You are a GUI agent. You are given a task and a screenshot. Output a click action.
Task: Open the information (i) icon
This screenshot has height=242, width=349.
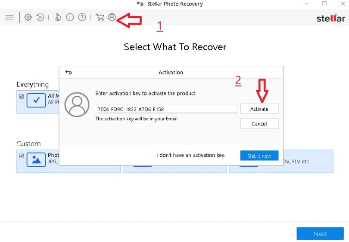point(70,17)
